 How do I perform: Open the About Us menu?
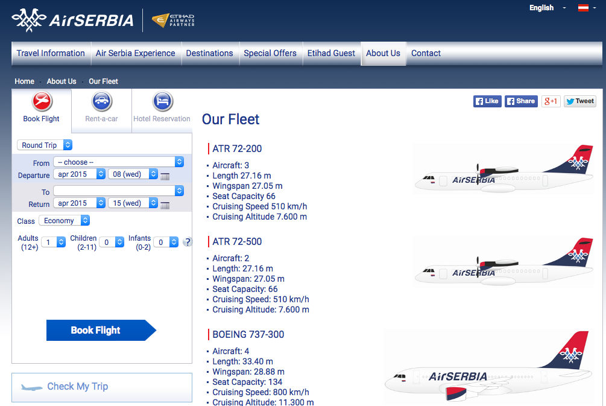[x=383, y=53]
